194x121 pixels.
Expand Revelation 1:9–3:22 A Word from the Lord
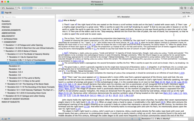(x=4, y=48)
